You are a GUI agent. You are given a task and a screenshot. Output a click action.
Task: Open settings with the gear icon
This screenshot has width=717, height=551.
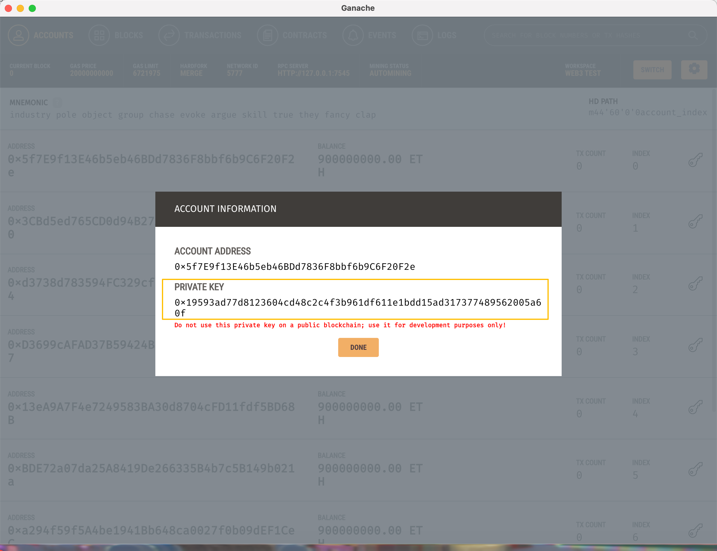coord(694,70)
